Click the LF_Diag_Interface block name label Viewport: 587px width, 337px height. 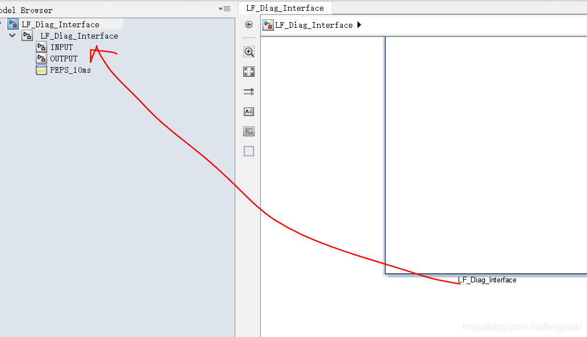pos(487,280)
